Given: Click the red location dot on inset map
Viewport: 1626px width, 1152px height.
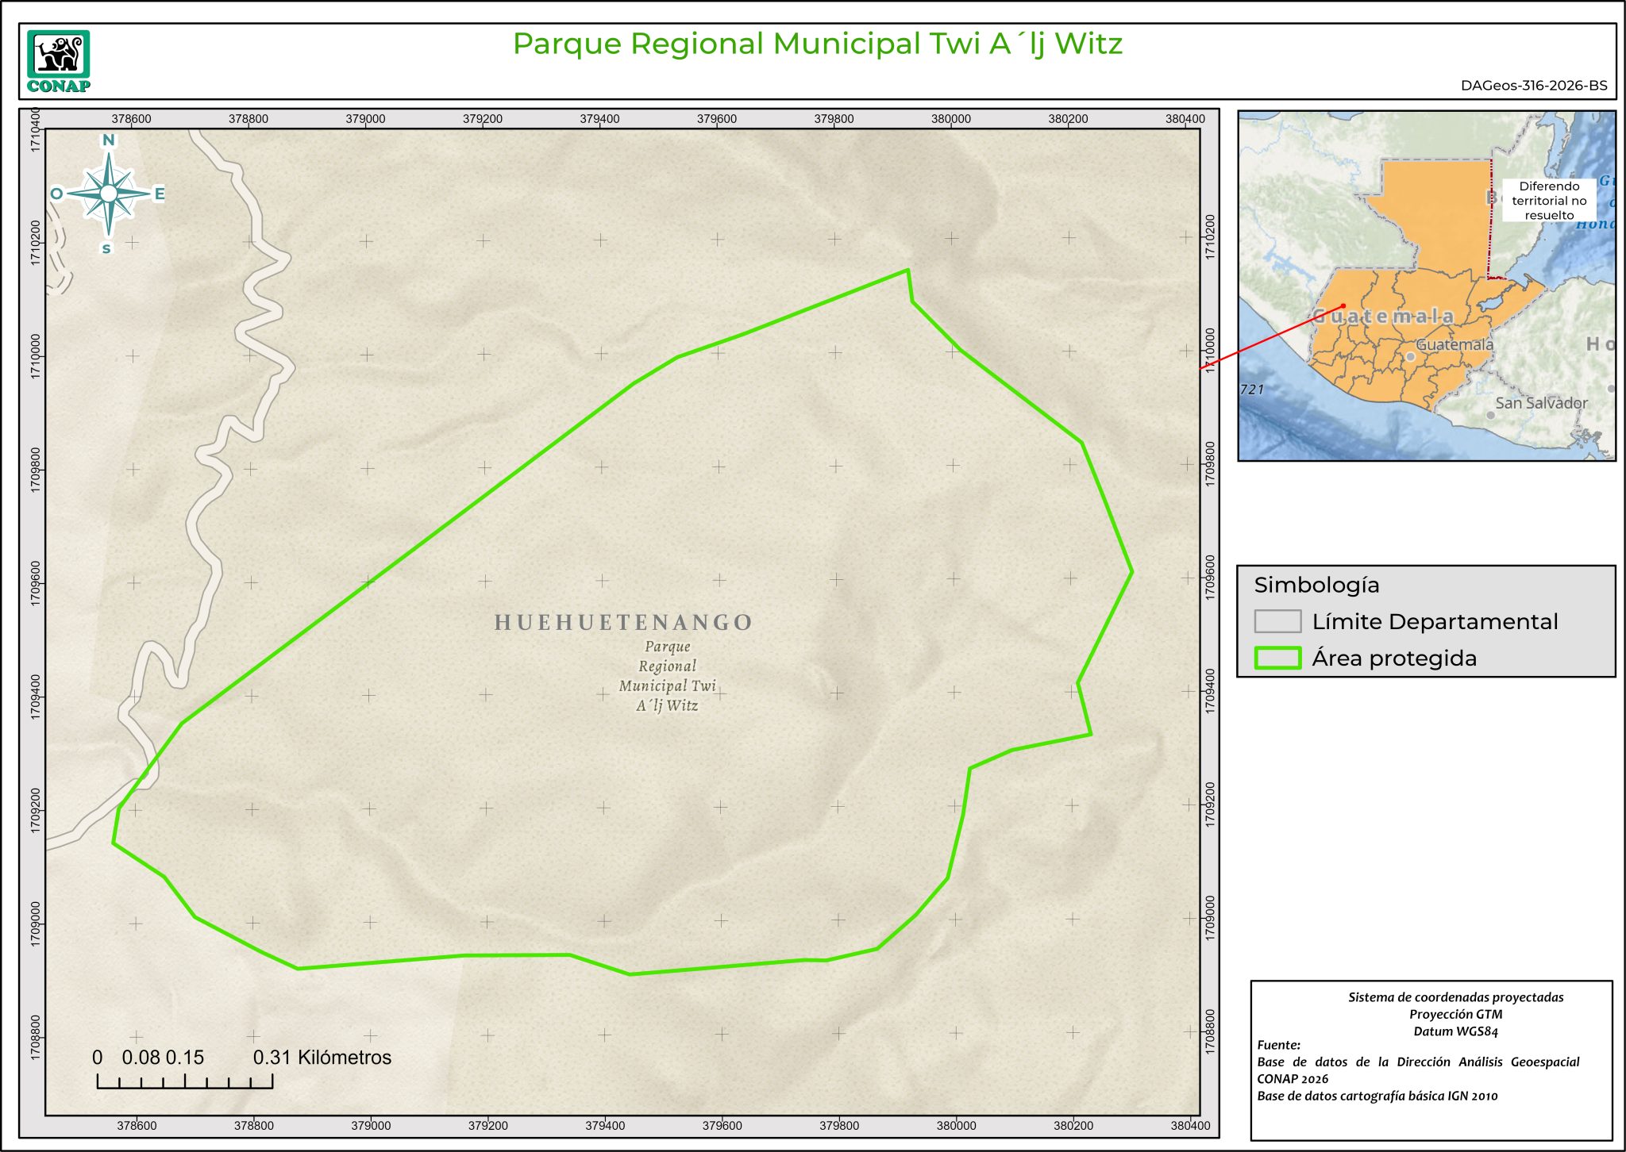Looking at the screenshot, I should 1343,305.
